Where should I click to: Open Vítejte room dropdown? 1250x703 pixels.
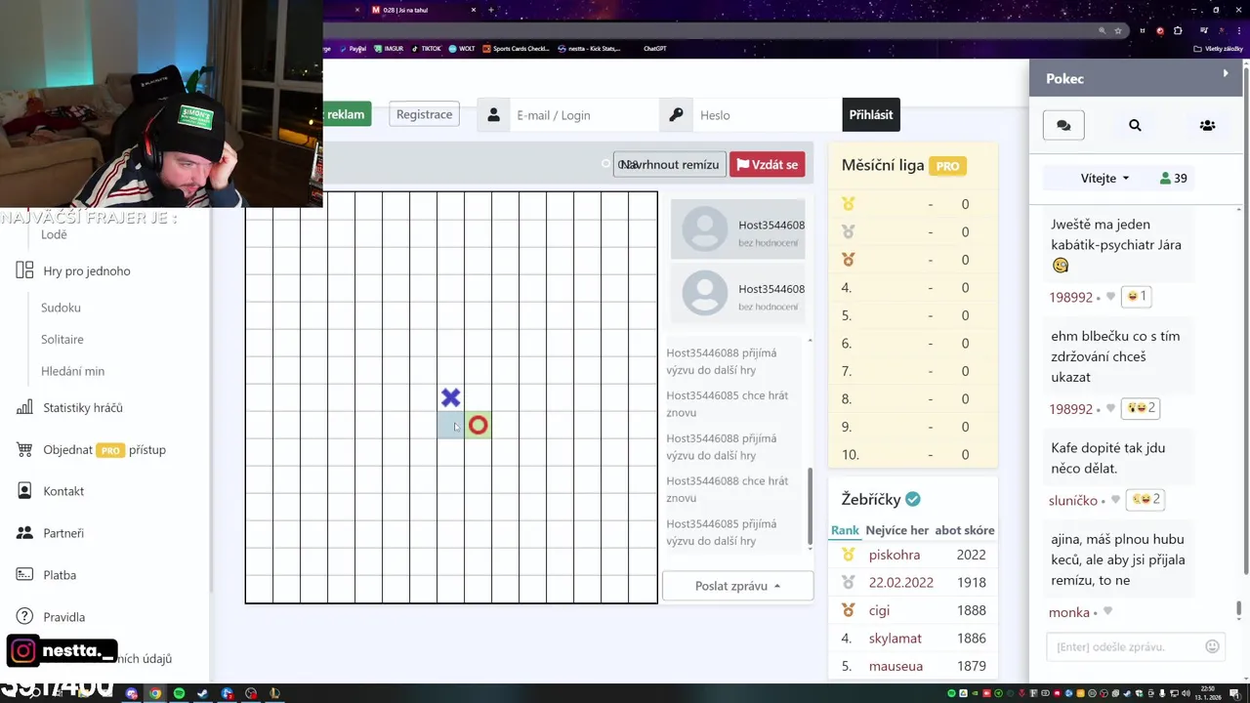pyautogui.click(x=1104, y=179)
